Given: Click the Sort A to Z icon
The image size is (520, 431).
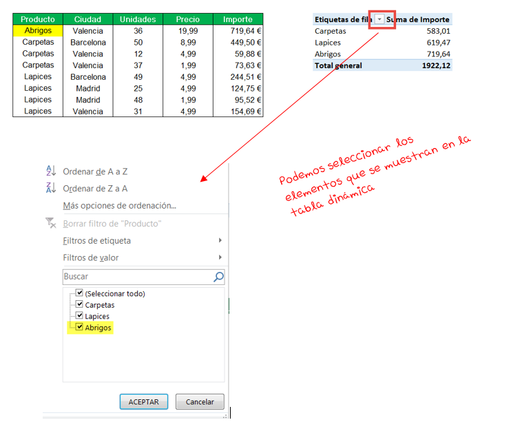Looking at the screenshot, I should pos(51,171).
